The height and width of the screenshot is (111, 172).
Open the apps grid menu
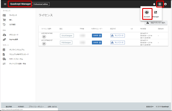(x=160, y=4)
